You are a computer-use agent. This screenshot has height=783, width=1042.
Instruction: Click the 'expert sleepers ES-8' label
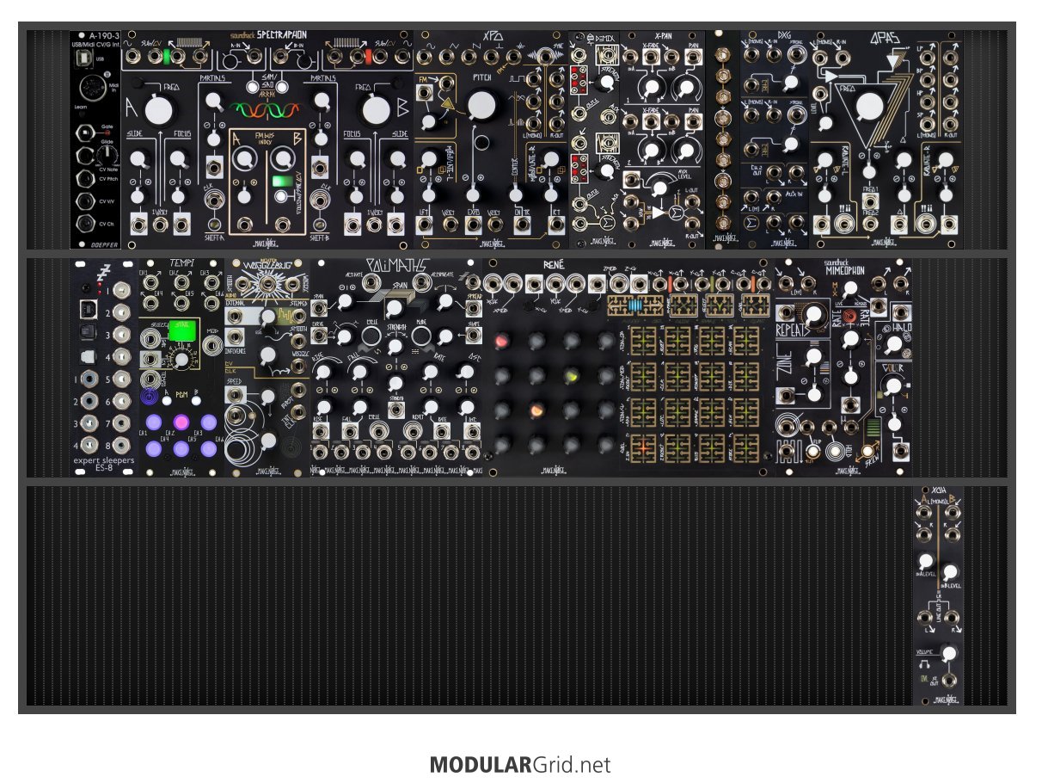(x=102, y=465)
